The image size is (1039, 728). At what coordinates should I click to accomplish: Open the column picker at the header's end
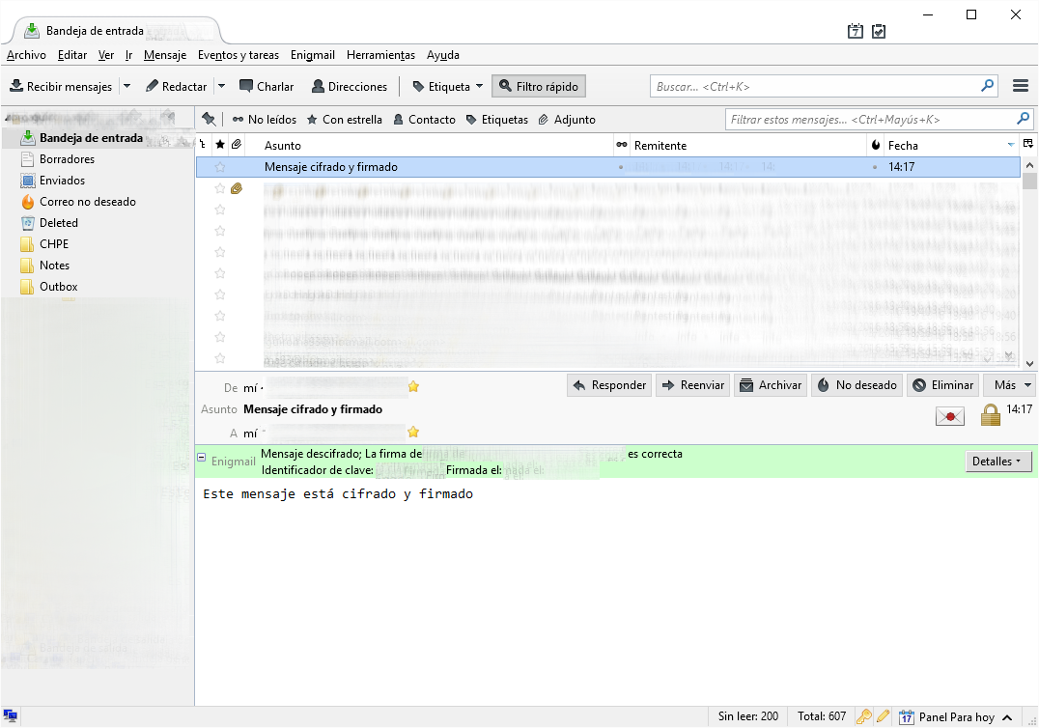click(1027, 145)
